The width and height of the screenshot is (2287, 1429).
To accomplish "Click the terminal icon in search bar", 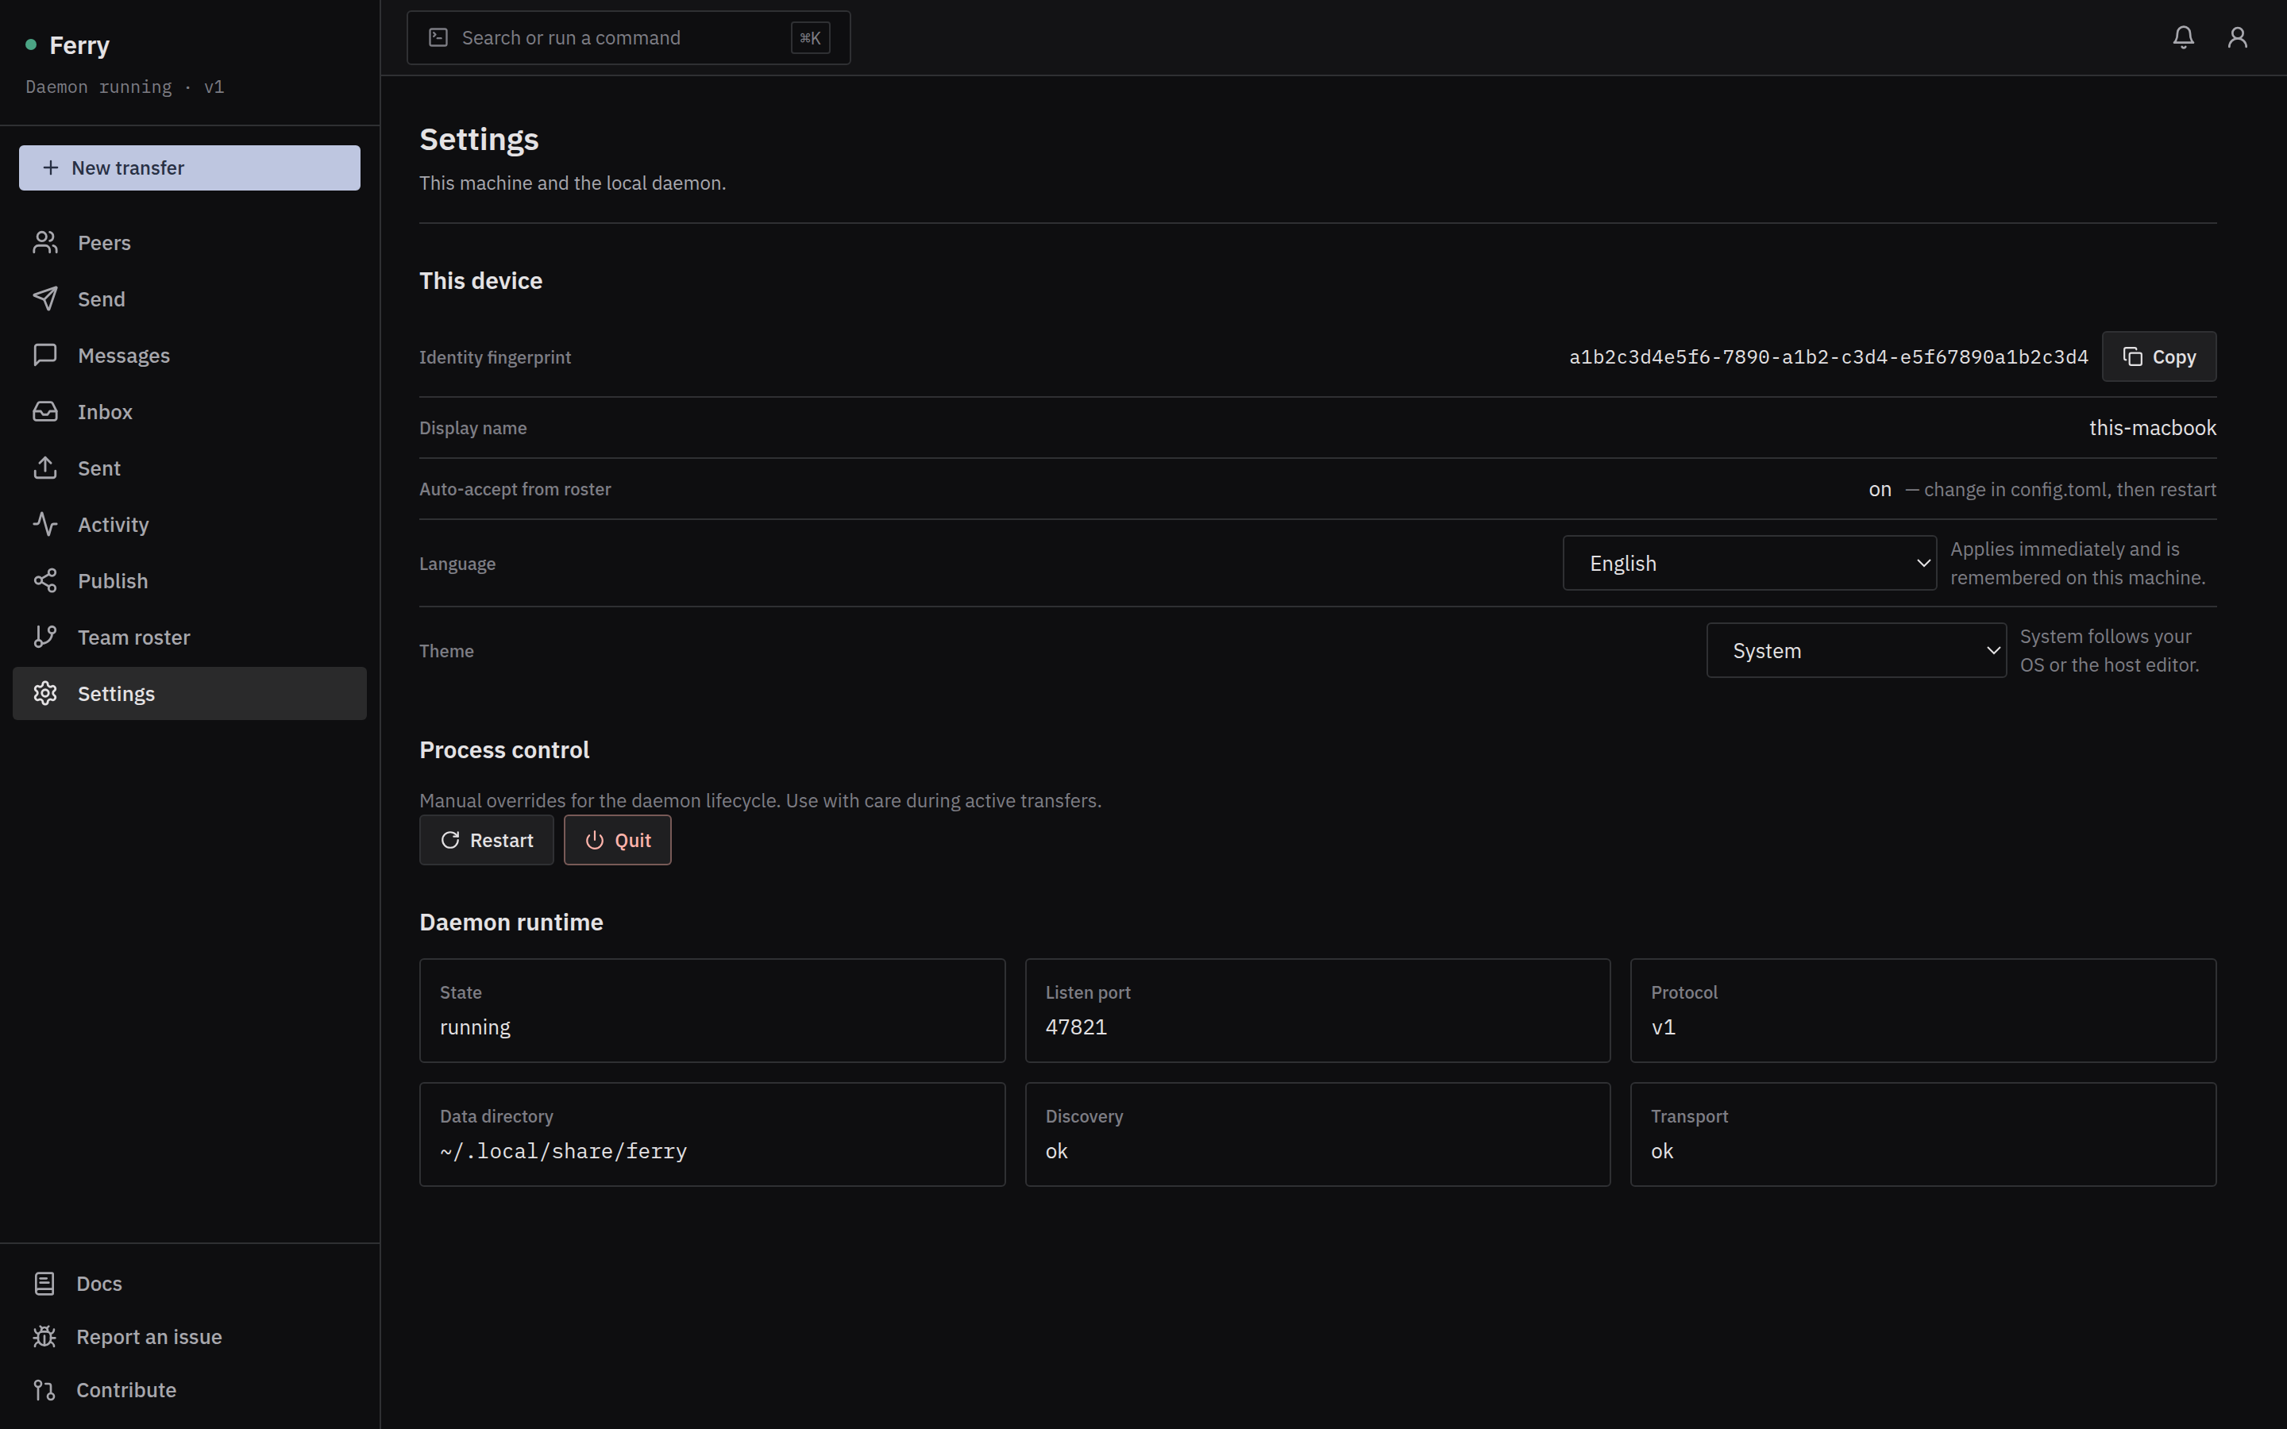I will click(438, 38).
